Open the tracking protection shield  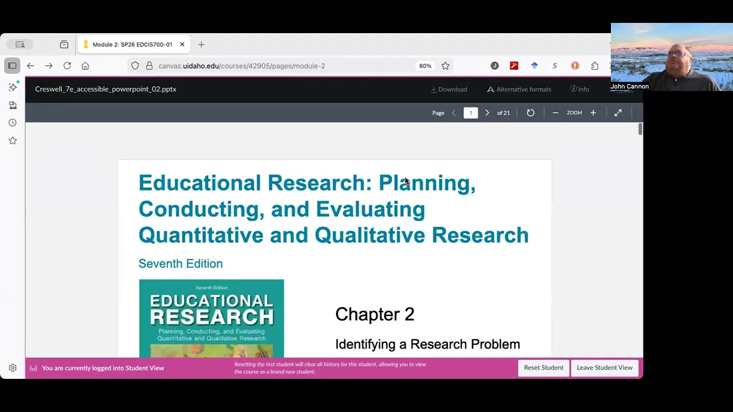click(135, 66)
